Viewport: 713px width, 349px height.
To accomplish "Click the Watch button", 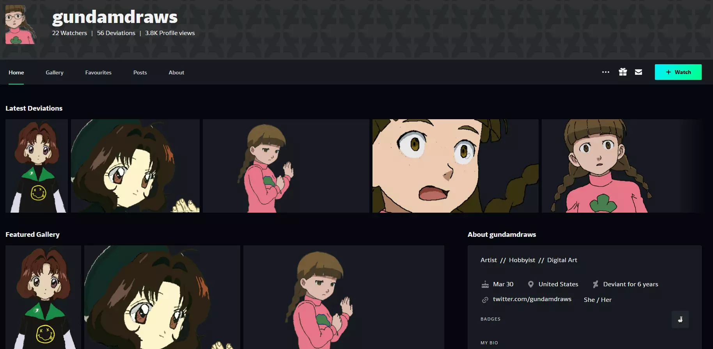I will tap(678, 72).
